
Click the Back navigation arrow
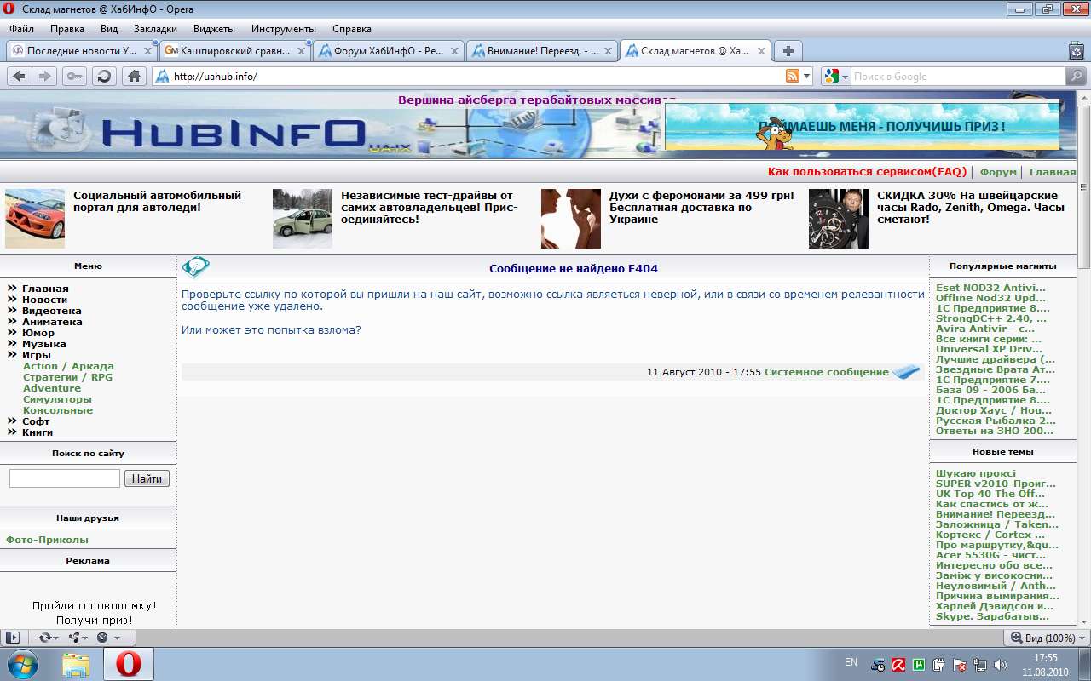tap(19, 77)
